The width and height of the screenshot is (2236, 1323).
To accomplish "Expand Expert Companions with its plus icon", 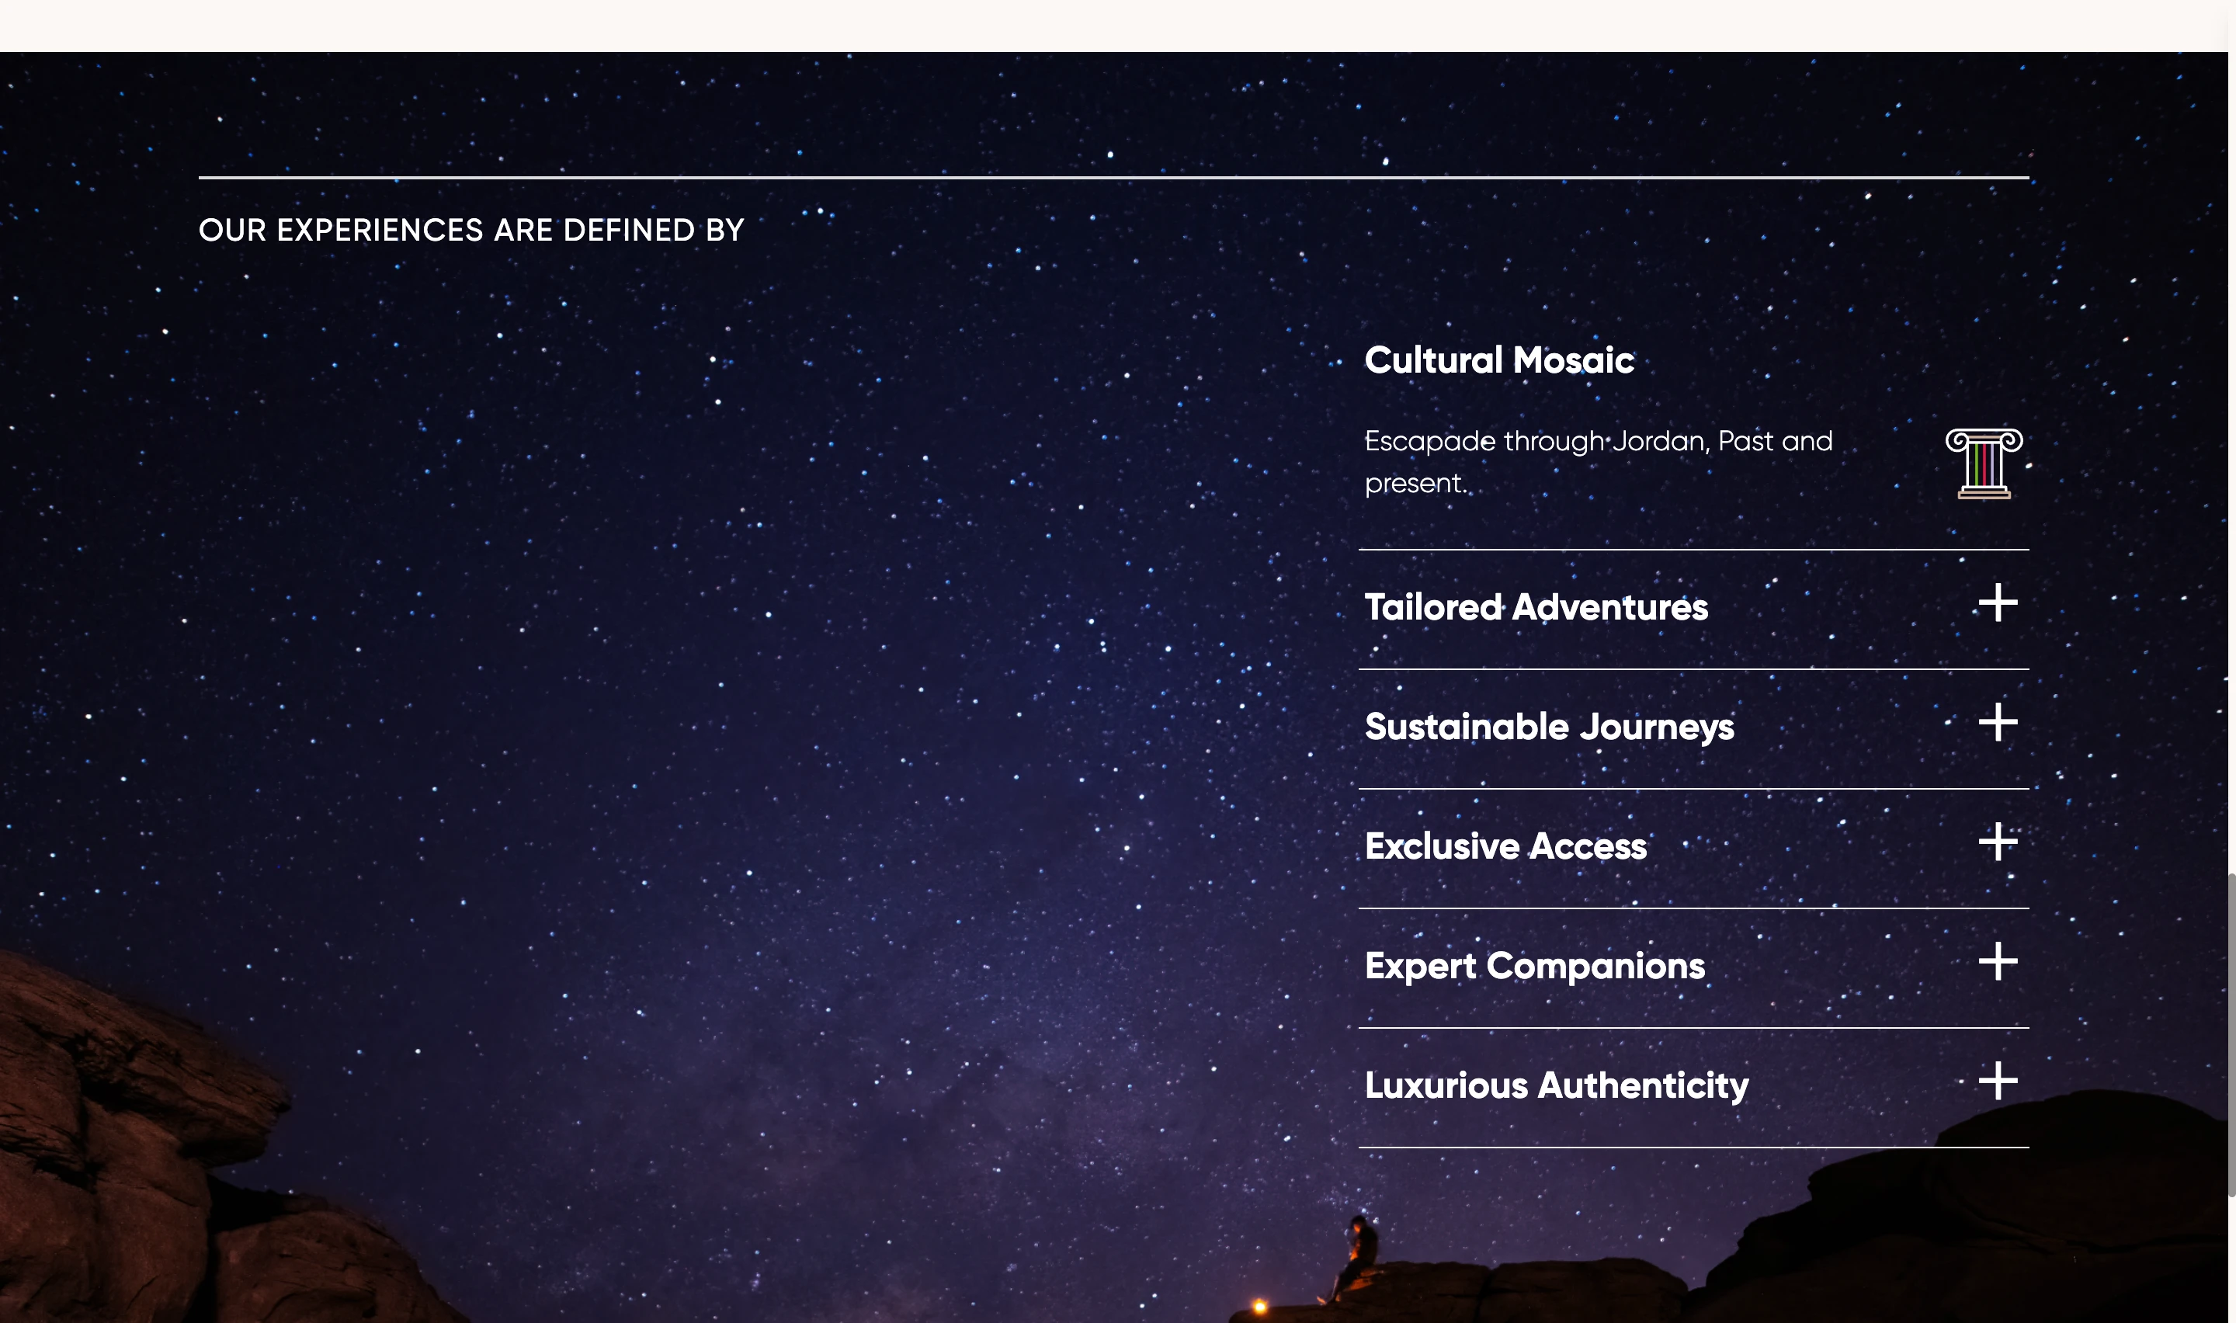I will pos(1998,961).
